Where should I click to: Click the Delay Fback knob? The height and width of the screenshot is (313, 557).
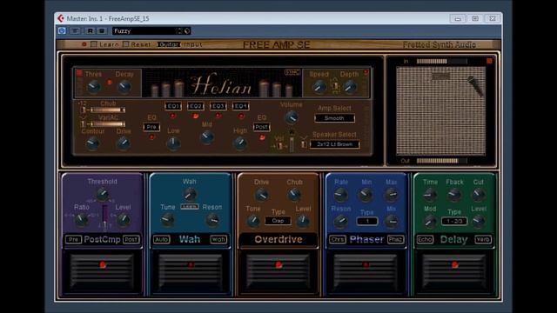[454, 195]
